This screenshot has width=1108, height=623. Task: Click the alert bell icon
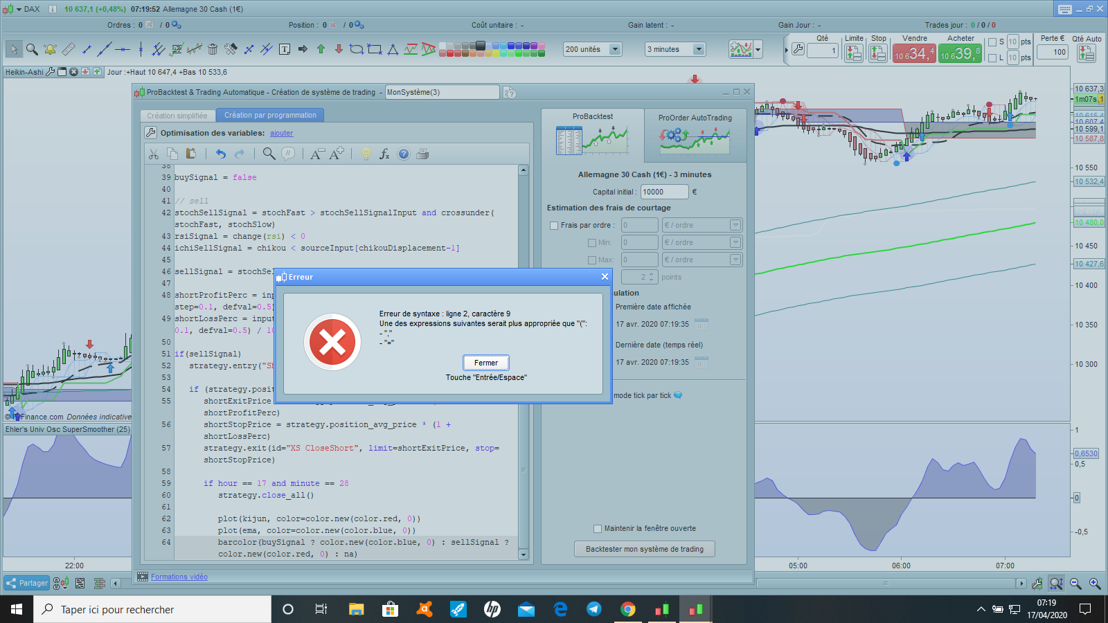pos(50,49)
